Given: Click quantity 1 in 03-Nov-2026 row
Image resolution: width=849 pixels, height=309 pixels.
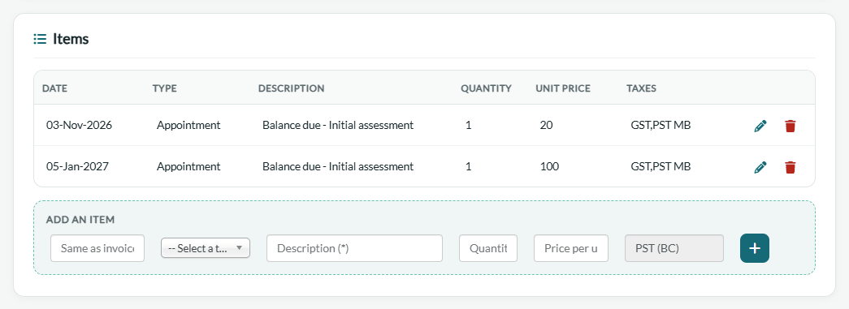Looking at the screenshot, I should [468, 126].
